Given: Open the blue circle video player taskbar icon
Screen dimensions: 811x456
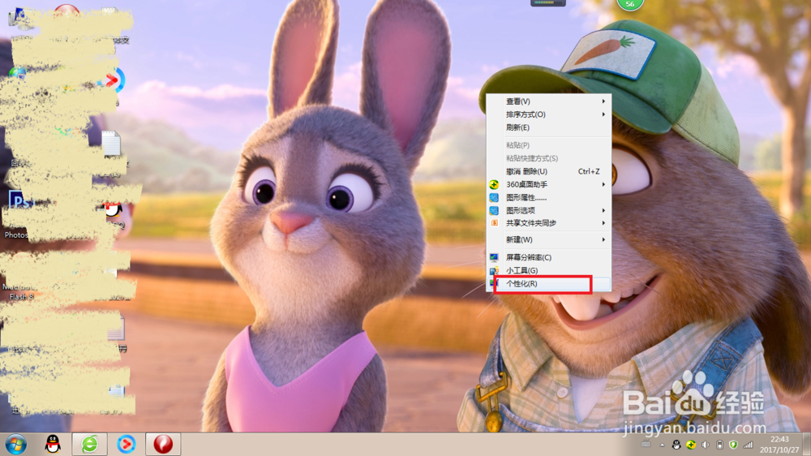Looking at the screenshot, I should click(x=127, y=444).
